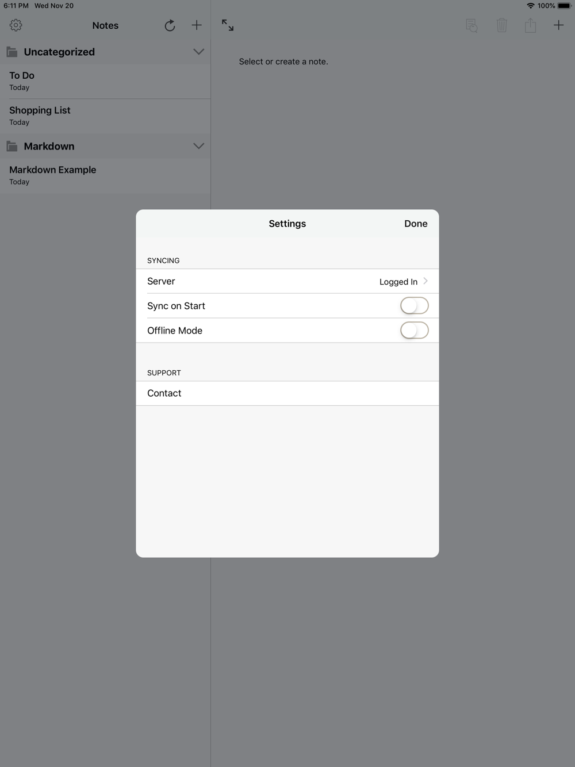Tap the battery indicator in status bar

[x=564, y=6]
